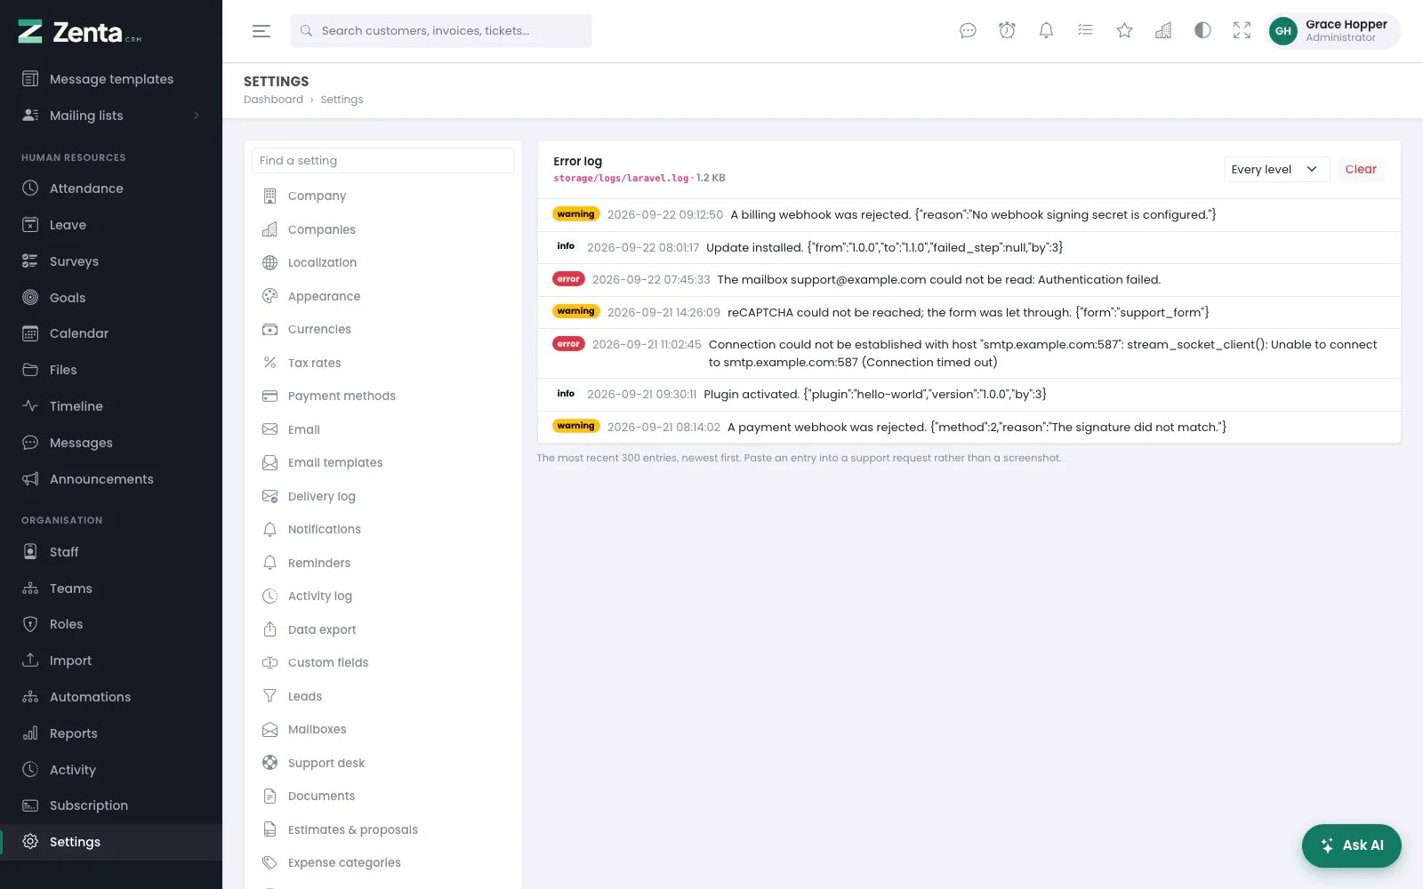The height and width of the screenshot is (889, 1423).
Task: Click the Goals target icon
Action: click(x=30, y=298)
